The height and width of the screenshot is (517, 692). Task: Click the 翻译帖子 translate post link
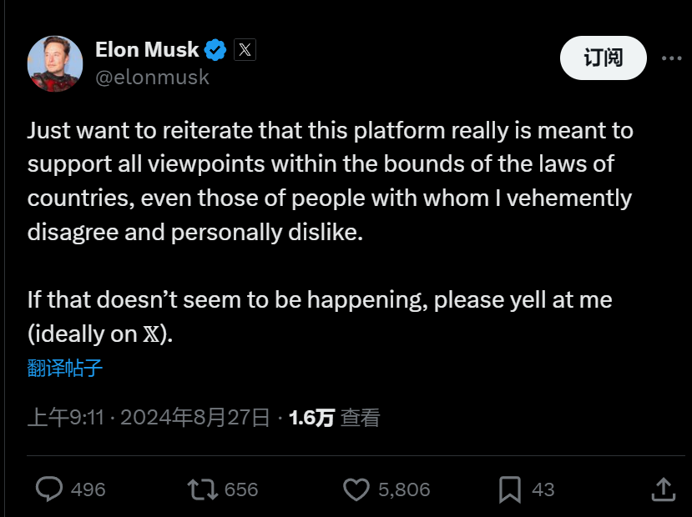65,368
